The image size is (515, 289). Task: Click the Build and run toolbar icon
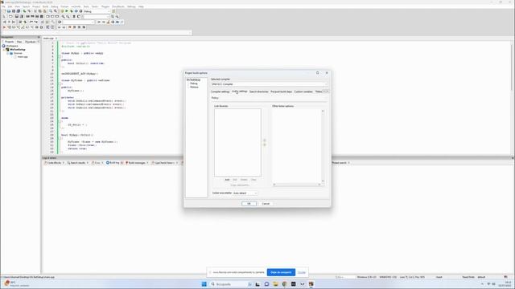(72, 11)
